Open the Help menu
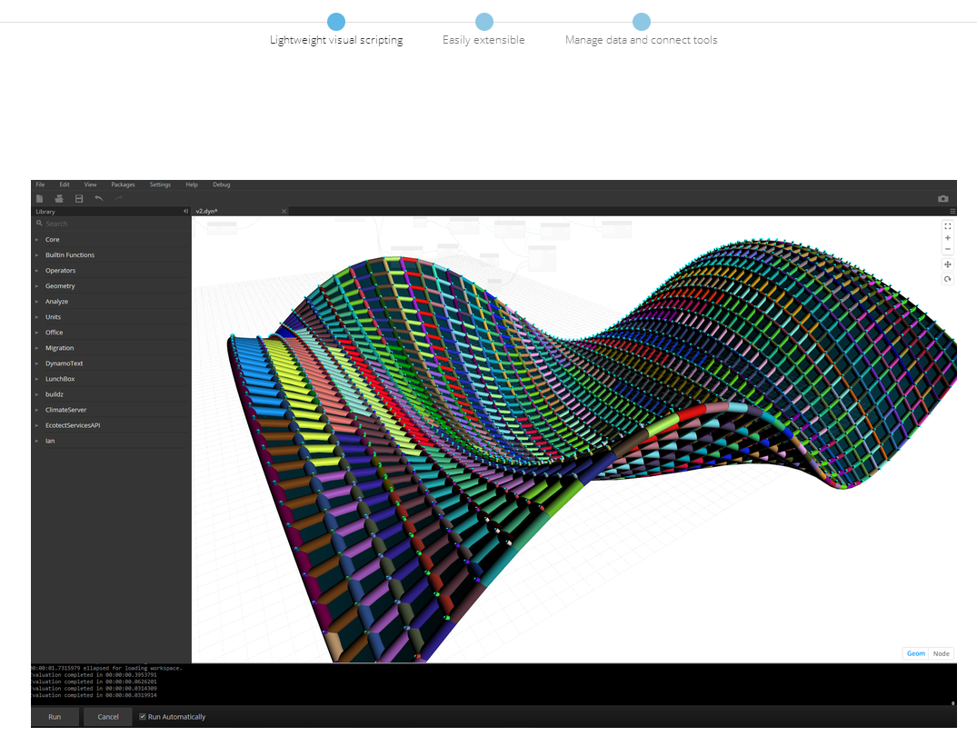This screenshot has width=977, height=746. (192, 185)
